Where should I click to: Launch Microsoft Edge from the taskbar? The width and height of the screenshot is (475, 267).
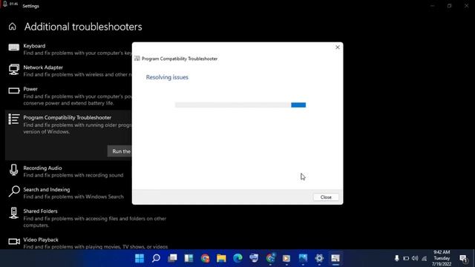pyautogui.click(x=237, y=258)
